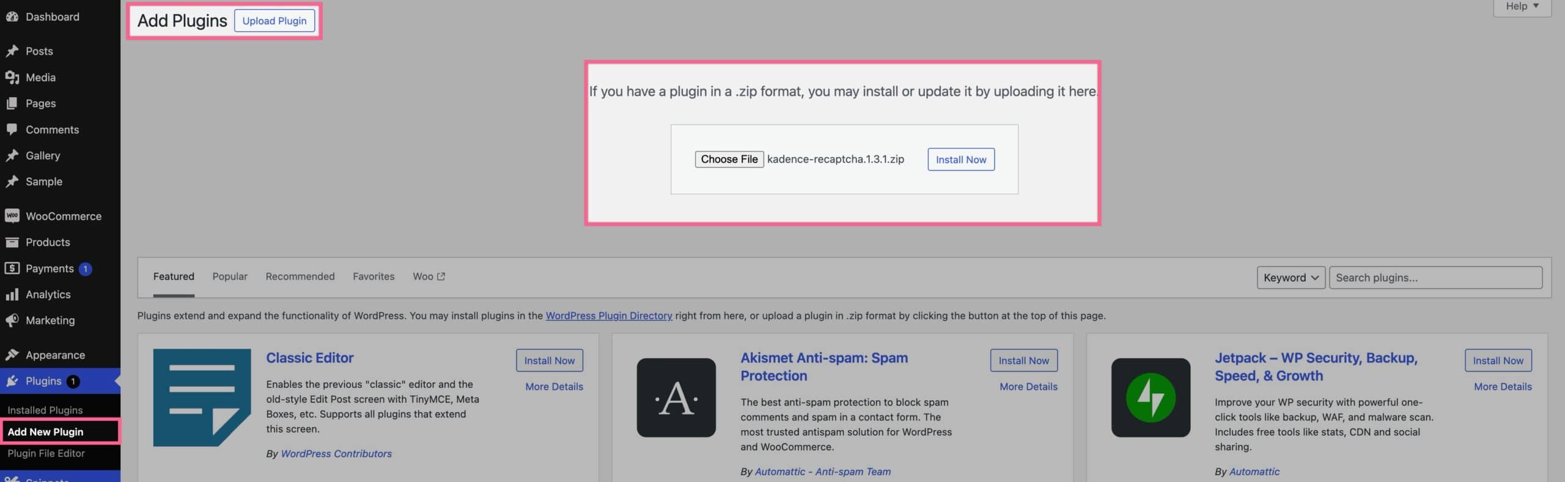Viewport: 1565px width, 482px height.
Task: Click the Gallery pin icon
Action: click(x=12, y=156)
